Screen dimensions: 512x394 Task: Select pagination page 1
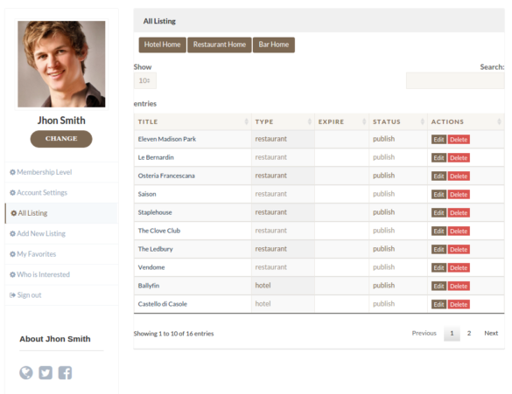[452, 333]
